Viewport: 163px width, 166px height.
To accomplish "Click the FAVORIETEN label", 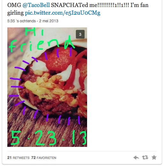I will (47, 158).
